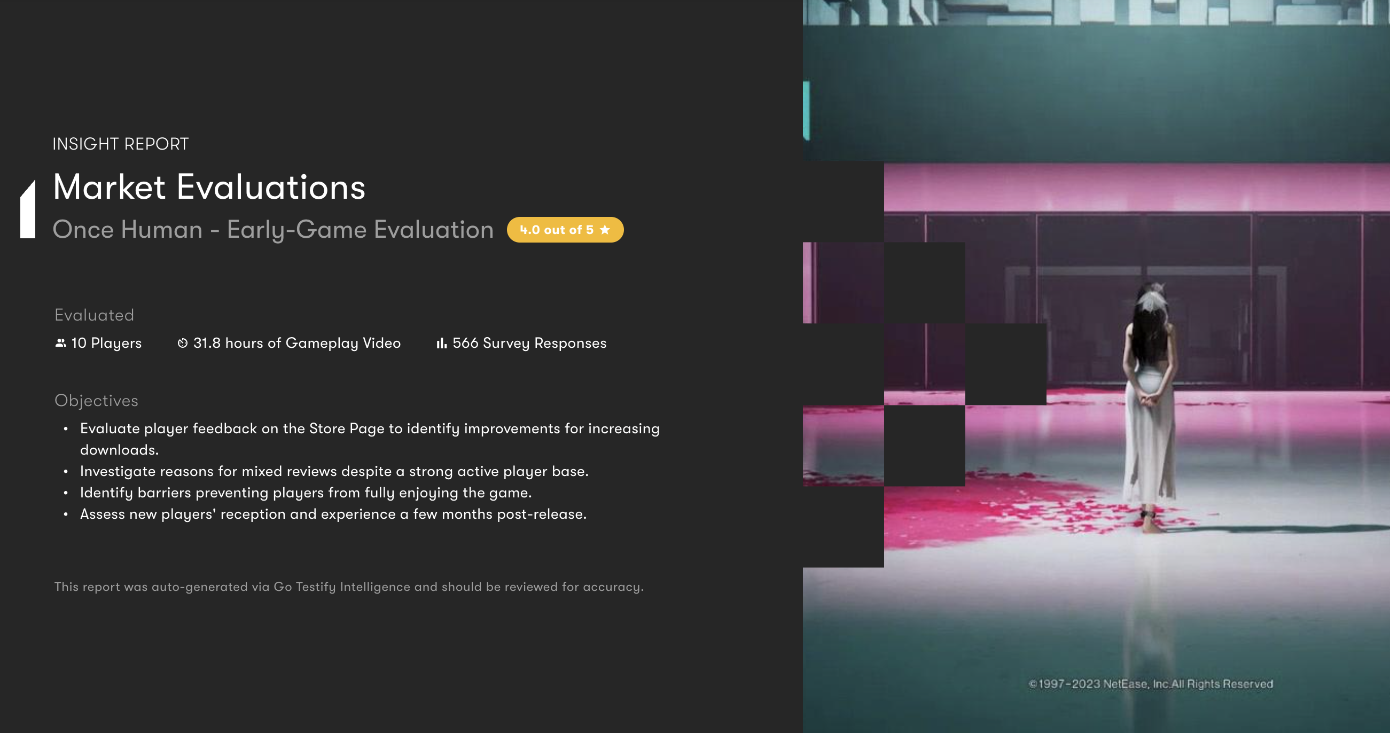Click the 10 Players stat
Viewport: 1390px width, 733px height.
tap(106, 344)
